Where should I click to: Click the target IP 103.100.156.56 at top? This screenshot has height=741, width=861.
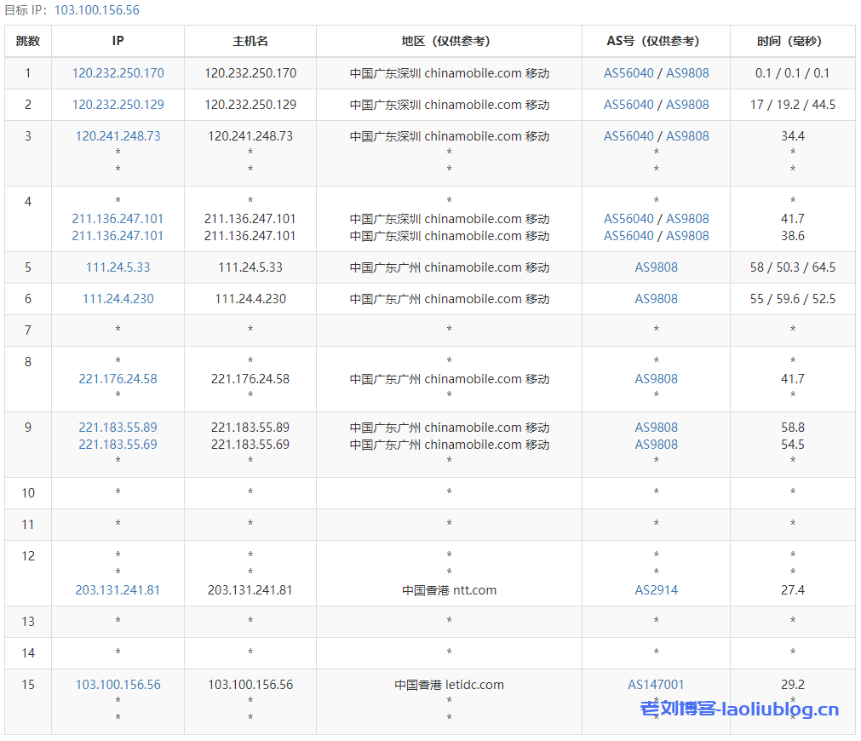pos(96,10)
